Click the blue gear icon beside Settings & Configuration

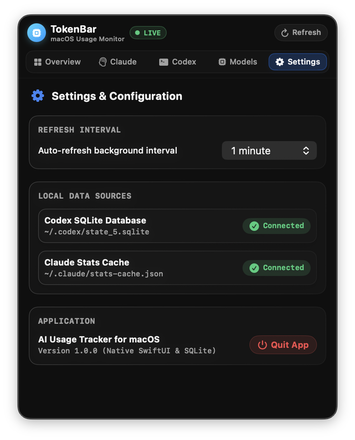click(x=38, y=96)
